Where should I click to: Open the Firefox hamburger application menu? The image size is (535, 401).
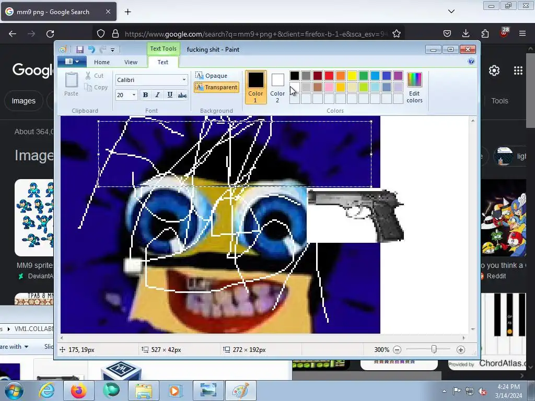tap(522, 33)
